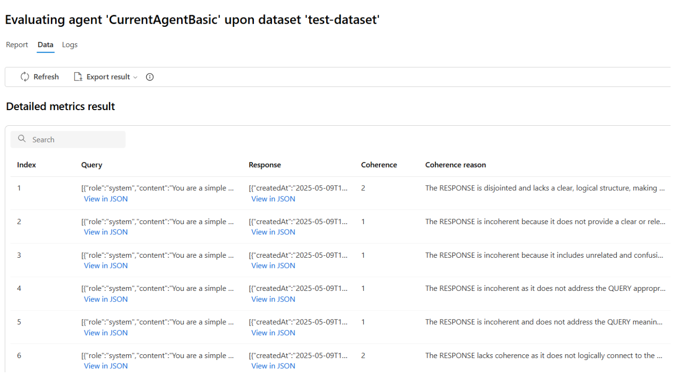
Task: Switch to the Report tab
Action: pos(17,45)
